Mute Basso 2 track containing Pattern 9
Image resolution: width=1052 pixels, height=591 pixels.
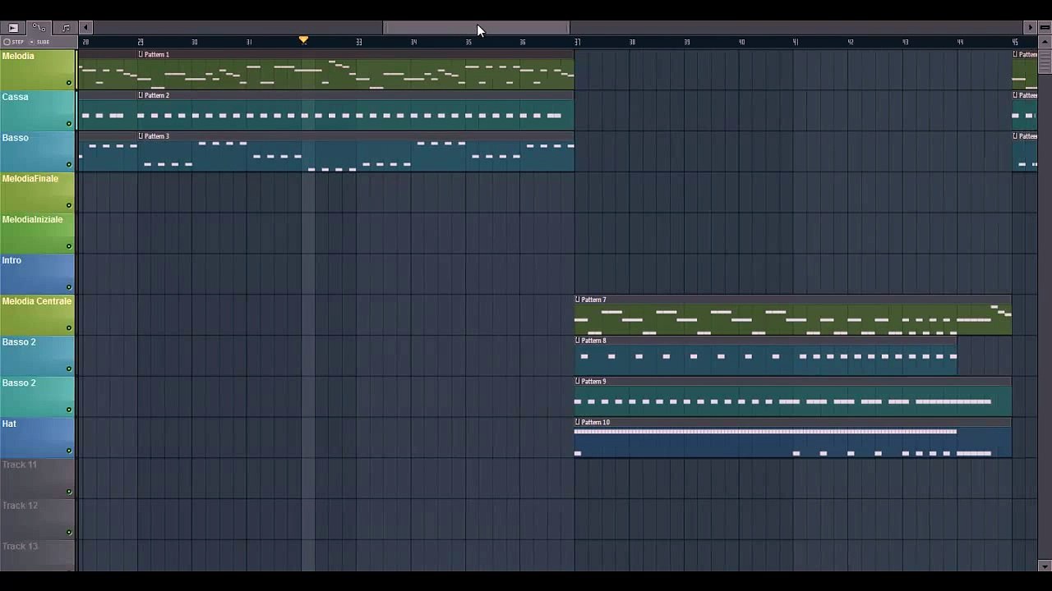(x=69, y=410)
